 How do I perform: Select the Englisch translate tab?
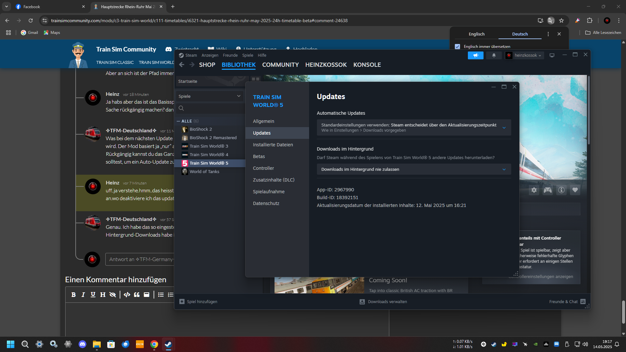click(x=477, y=34)
